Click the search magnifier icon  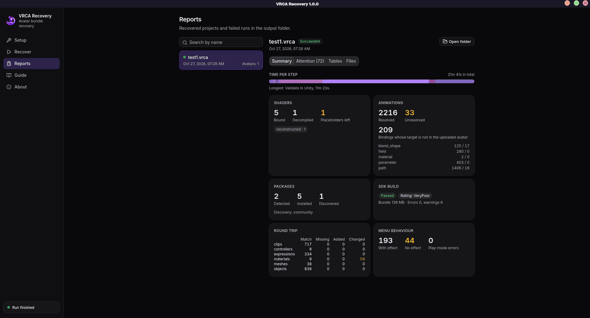point(185,42)
